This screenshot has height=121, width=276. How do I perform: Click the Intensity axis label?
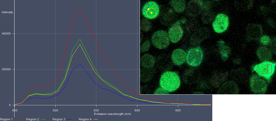point(7,12)
